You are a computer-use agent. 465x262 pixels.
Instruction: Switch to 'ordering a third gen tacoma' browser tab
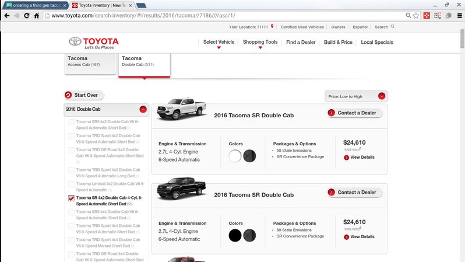point(35,5)
